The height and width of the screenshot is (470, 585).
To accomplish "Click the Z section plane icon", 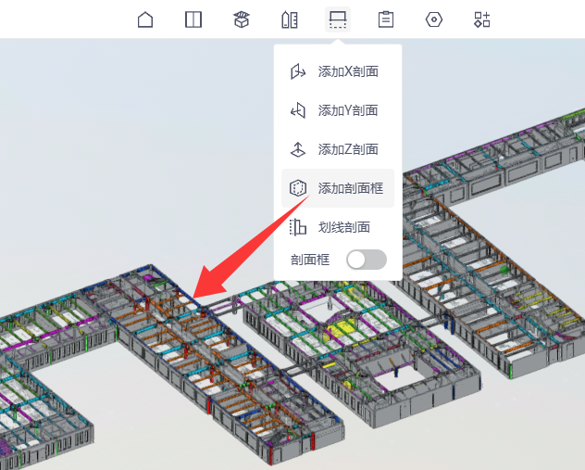I will (298, 149).
